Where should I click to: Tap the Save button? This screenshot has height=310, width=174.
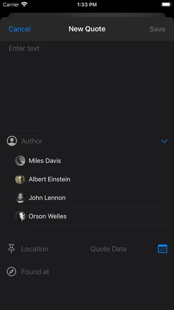[x=157, y=29]
